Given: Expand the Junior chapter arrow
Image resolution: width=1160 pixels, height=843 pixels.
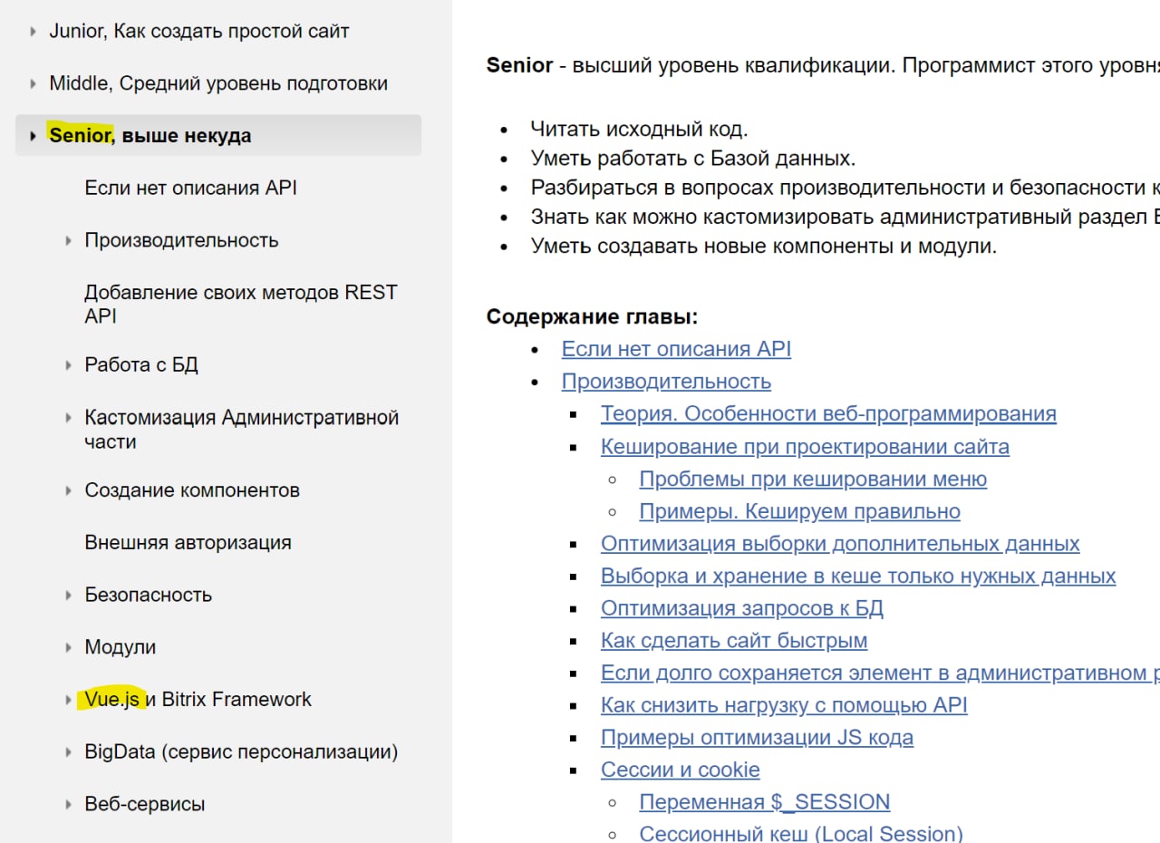Looking at the screenshot, I should point(34,32).
